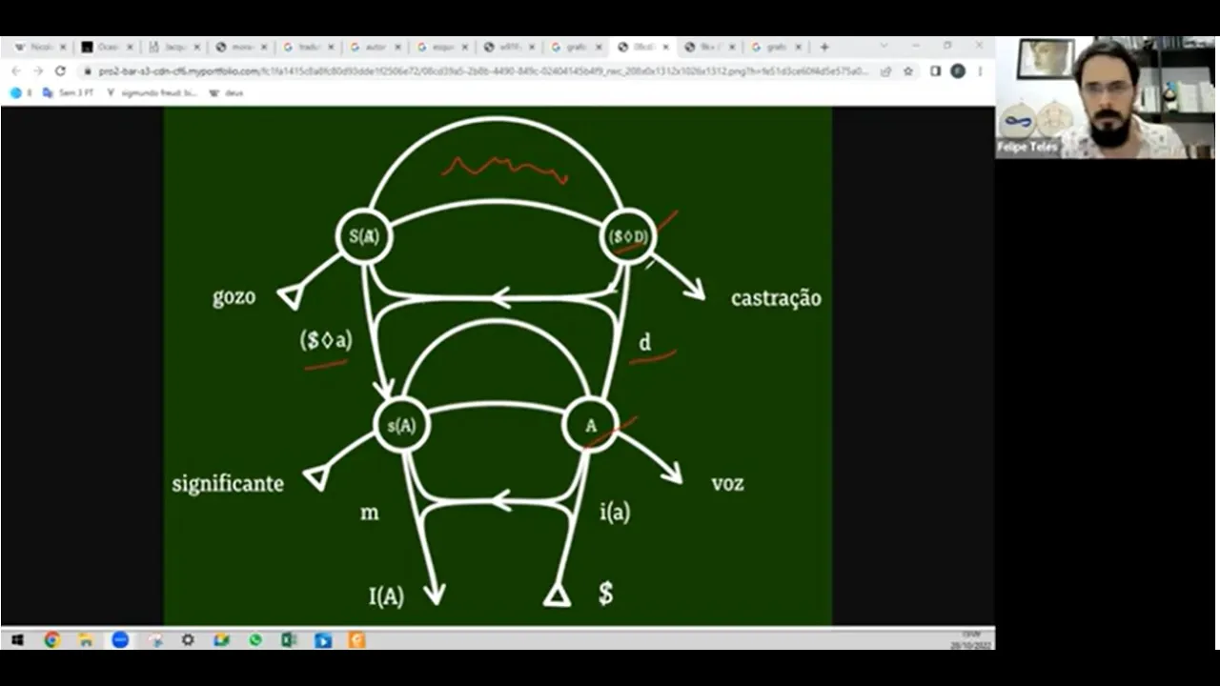Screen dimensions: 1220x686
Task: Share this page using the share icon
Action: tap(885, 71)
